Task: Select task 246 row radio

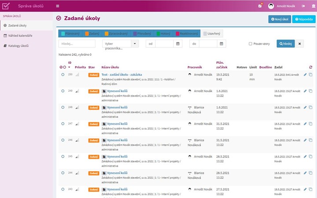Action: [63, 140]
